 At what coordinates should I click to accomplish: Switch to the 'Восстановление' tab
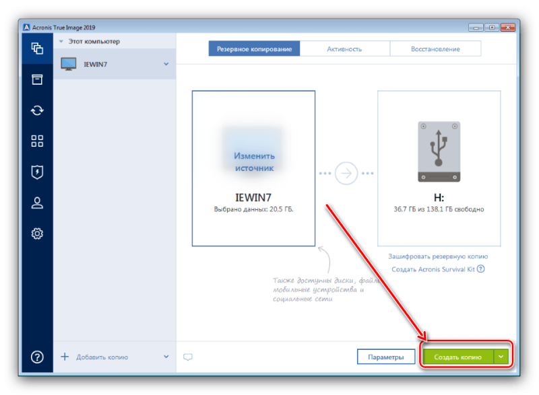point(435,48)
